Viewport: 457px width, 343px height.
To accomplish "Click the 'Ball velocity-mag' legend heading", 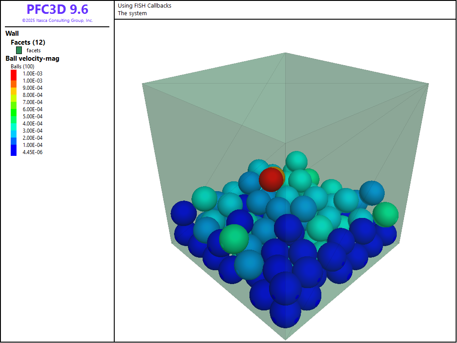I will (x=32, y=59).
